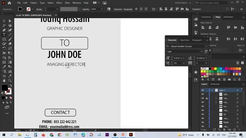246x138 pixels.
Task: Open the Character link in control bar
Action: 118,9
